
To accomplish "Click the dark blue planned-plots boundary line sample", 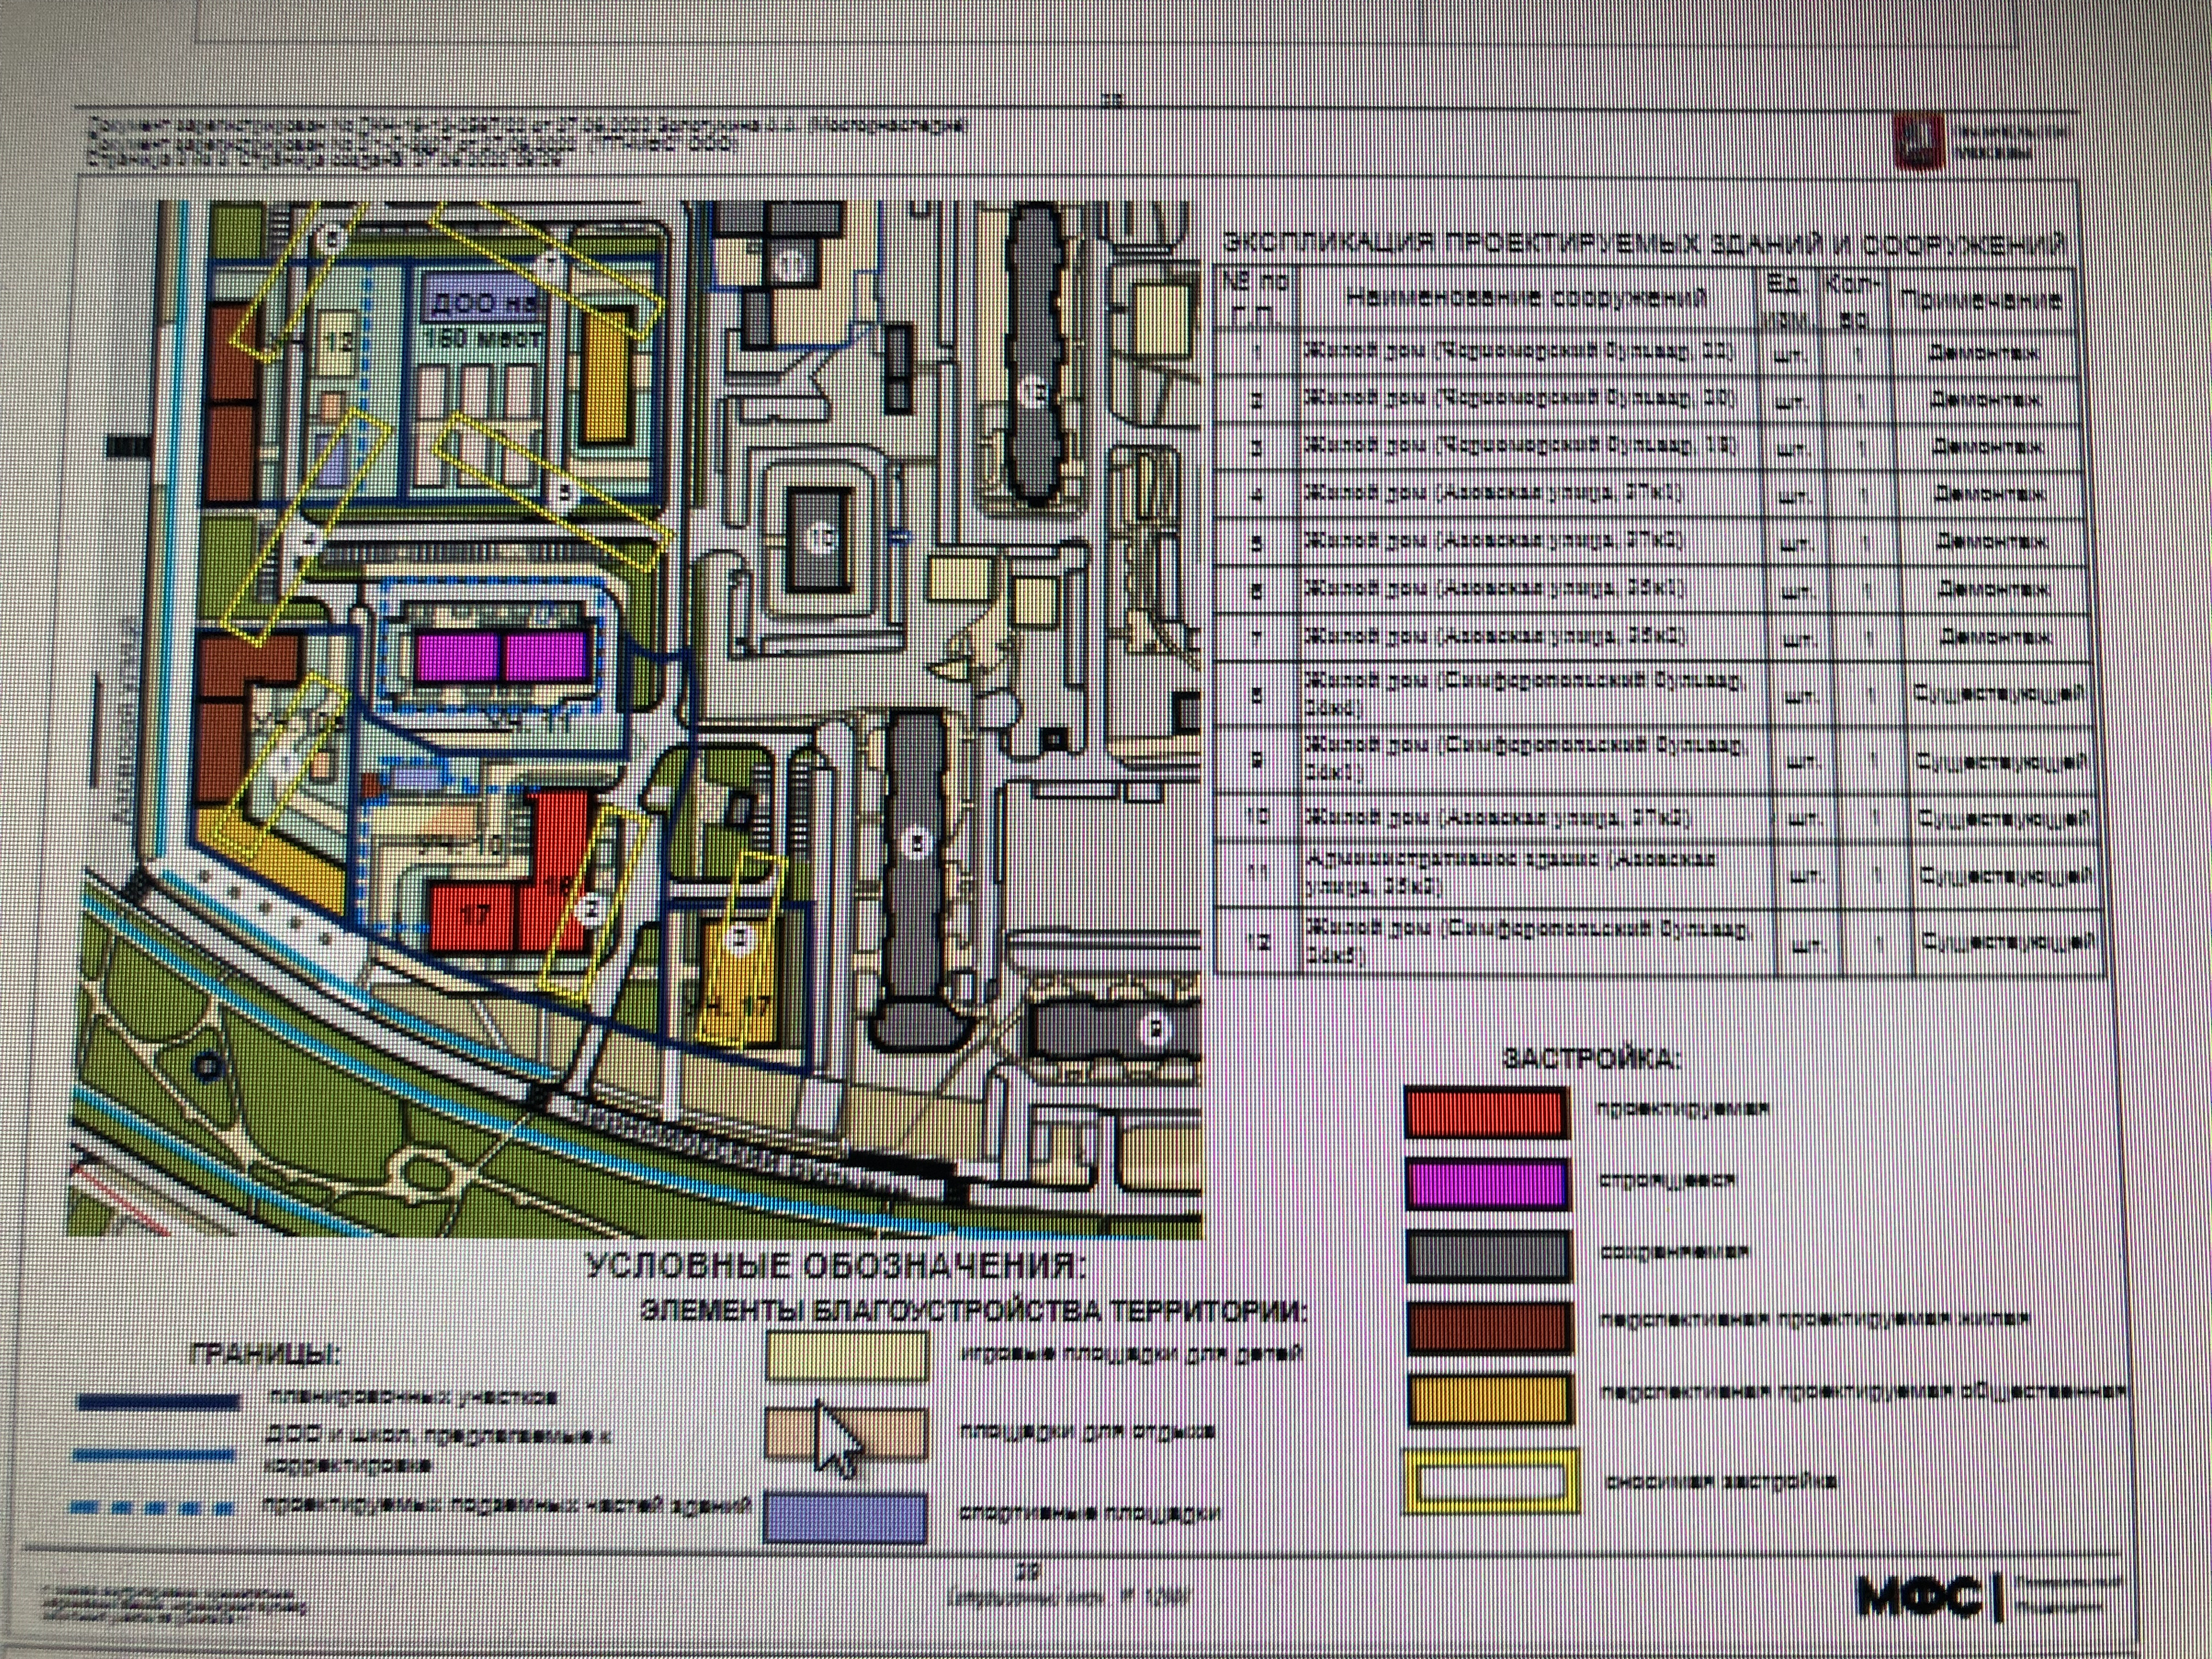I will tap(160, 1403).
